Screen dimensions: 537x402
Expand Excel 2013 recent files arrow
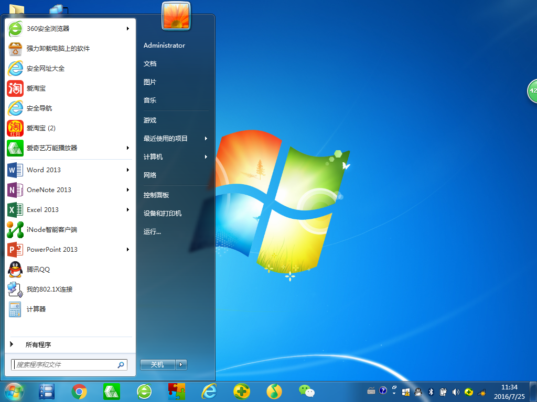(x=128, y=209)
